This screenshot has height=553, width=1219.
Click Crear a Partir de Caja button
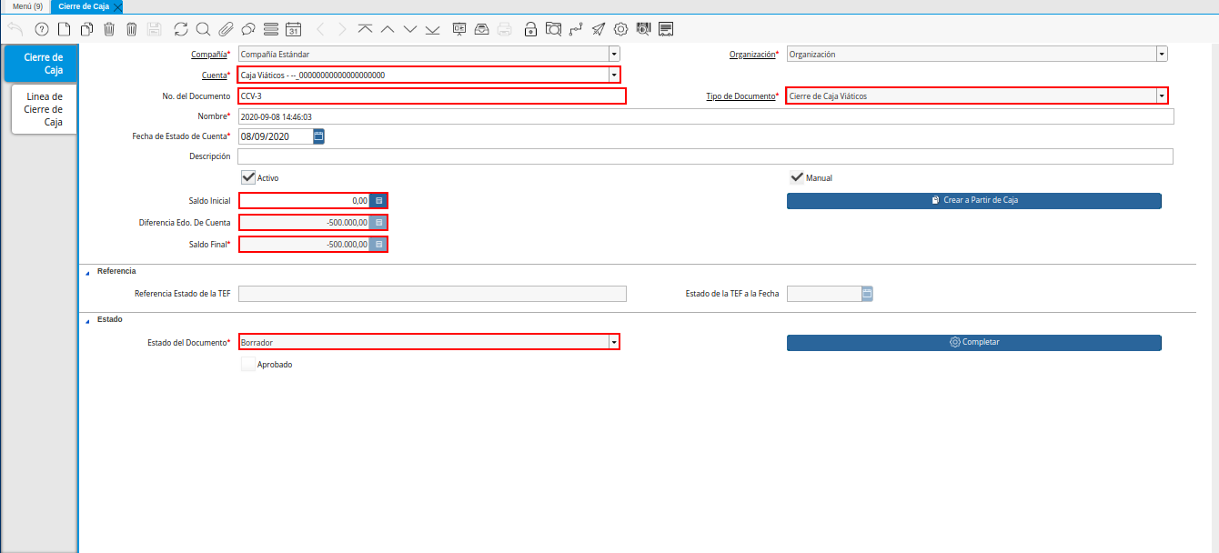pos(974,200)
